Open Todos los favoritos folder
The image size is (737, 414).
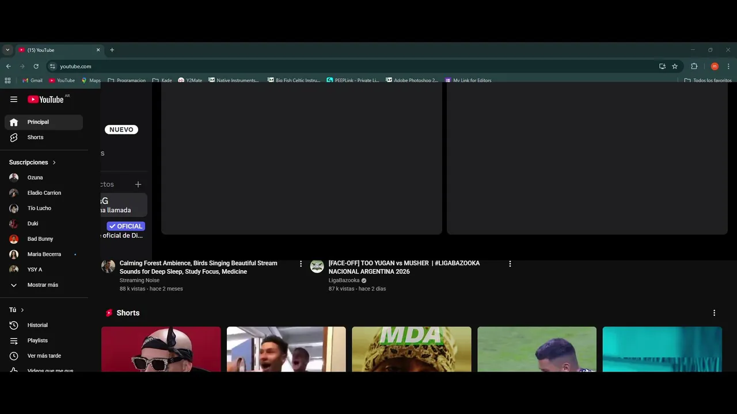[x=708, y=80]
